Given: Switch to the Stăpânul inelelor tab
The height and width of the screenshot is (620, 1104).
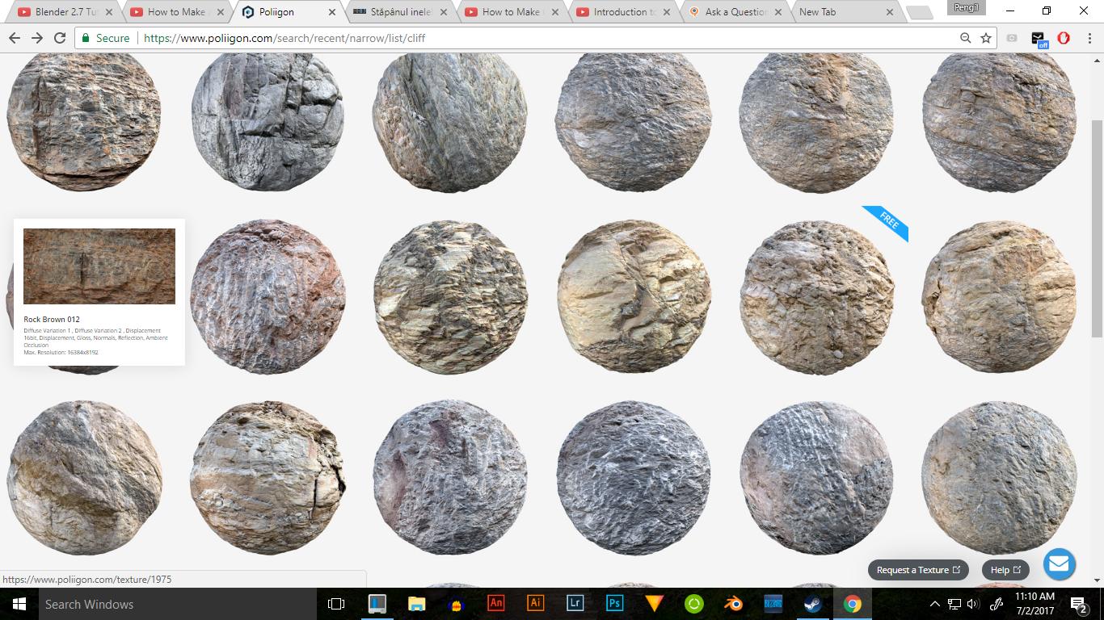Looking at the screenshot, I should [x=399, y=12].
